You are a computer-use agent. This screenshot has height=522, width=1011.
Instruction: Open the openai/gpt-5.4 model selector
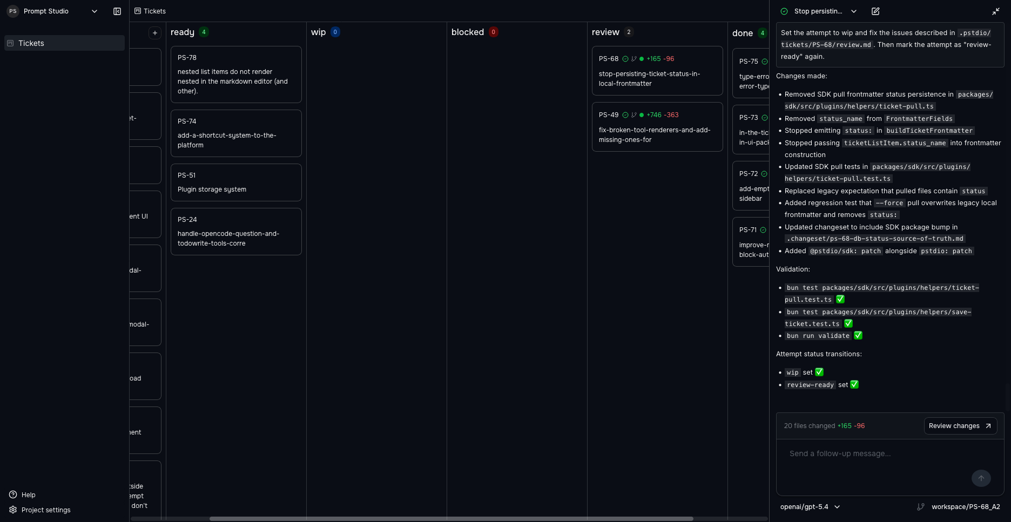point(810,507)
